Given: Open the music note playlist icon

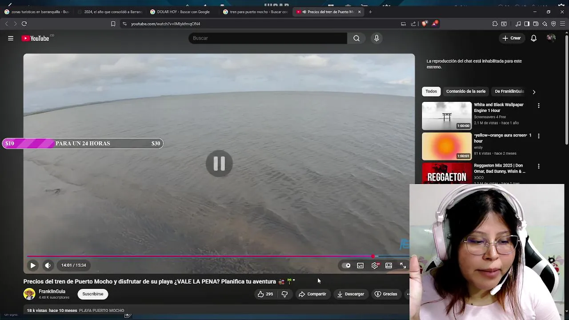Looking at the screenshot, I should (518, 24).
